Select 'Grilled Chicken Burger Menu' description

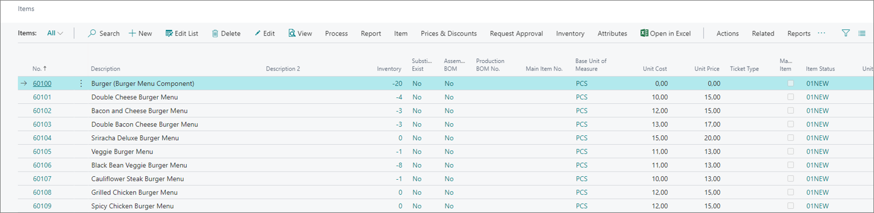[x=134, y=192]
